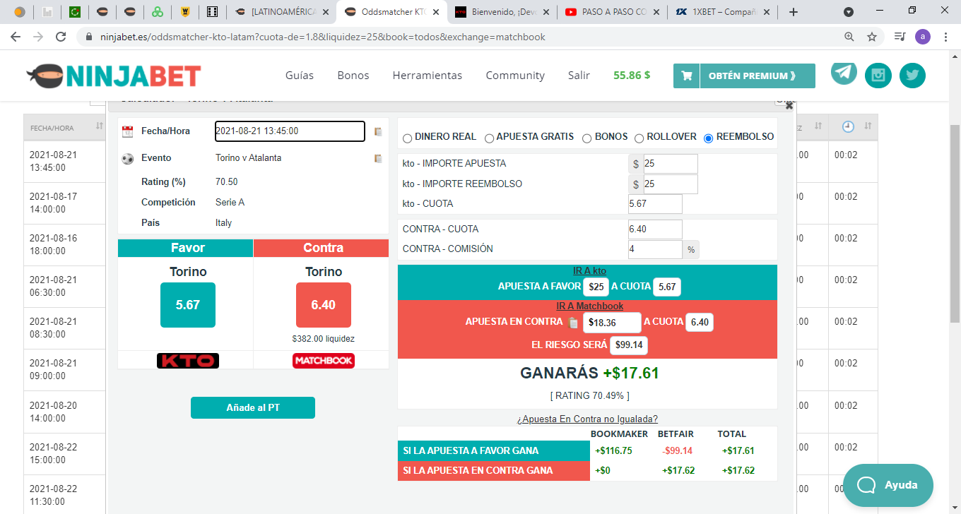Screen dimensions: 961x514
Task: Click the $99.14 risk value box
Action: pos(629,345)
